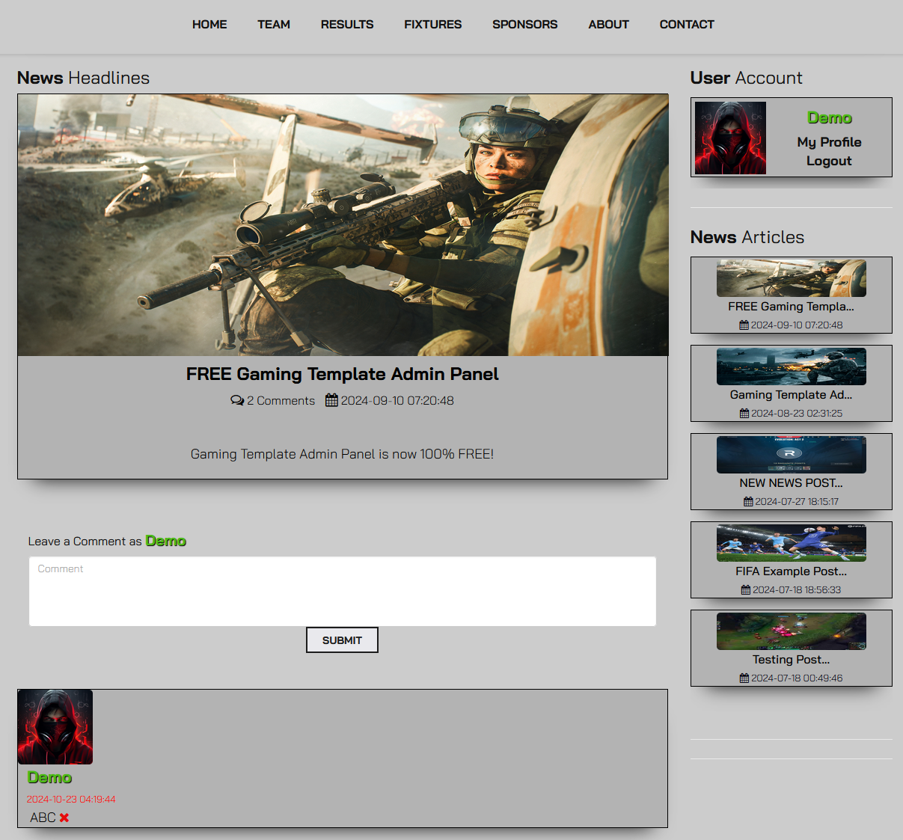Open the Testing Post article thumbnail

click(791, 631)
